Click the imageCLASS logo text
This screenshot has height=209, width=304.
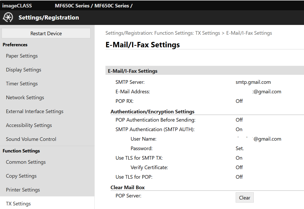click(x=17, y=6)
